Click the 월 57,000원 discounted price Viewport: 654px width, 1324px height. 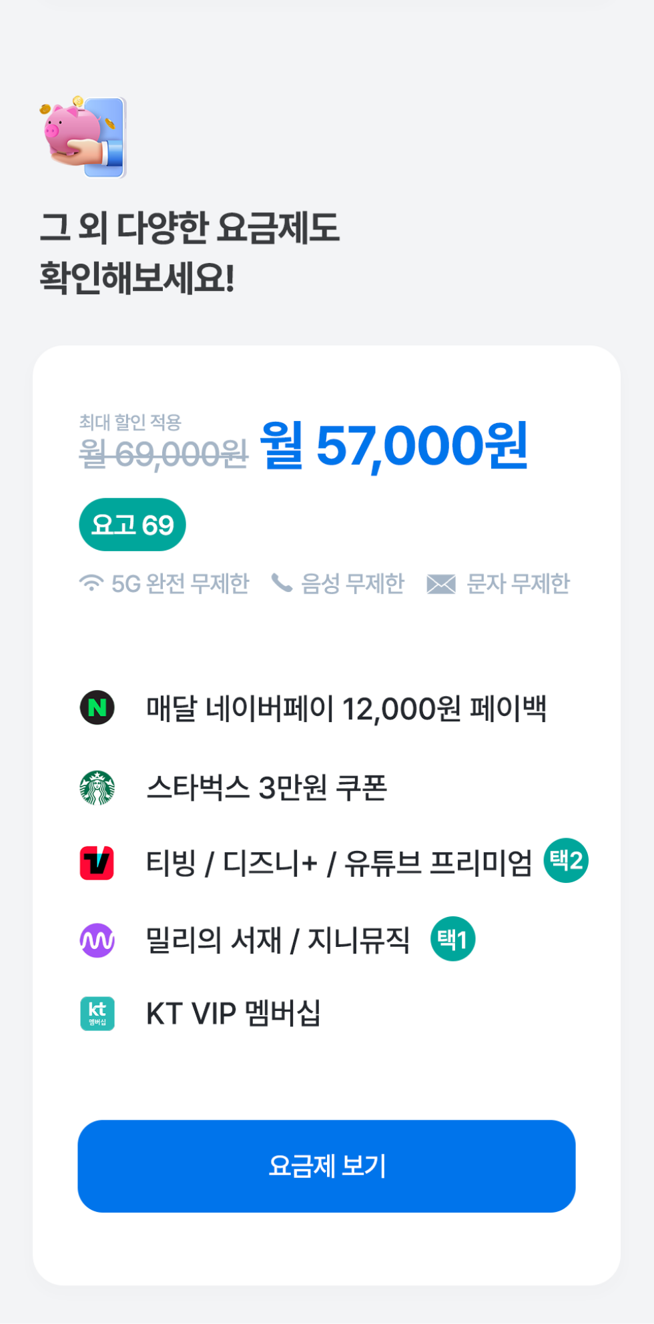[394, 446]
